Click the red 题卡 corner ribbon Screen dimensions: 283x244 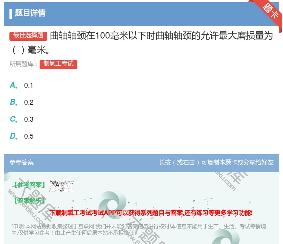(x=268, y=14)
